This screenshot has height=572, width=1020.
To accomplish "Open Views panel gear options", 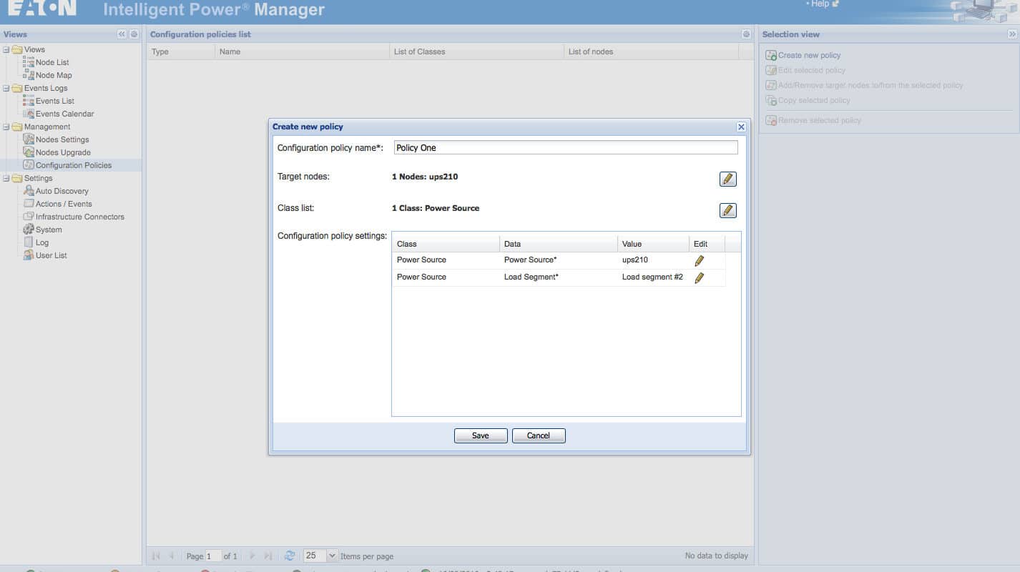I will [x=134, y=34].
